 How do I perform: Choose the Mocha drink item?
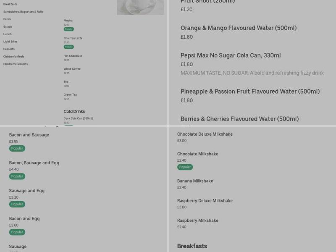tap(68, 21)
